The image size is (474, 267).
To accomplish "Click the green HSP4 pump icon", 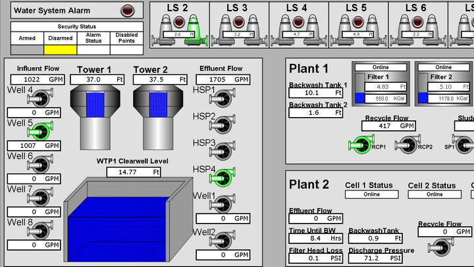I will (223, 177).
